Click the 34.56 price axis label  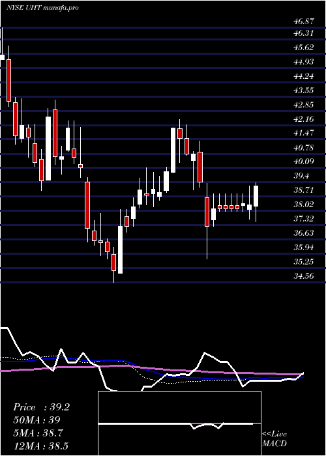coord(303,276)
